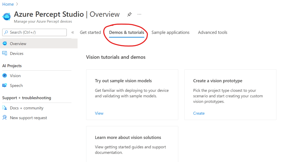Screen dimensions: 281x162
Task: Expand options with the ellipsis next to pin
Action: [x=139, y=14]
